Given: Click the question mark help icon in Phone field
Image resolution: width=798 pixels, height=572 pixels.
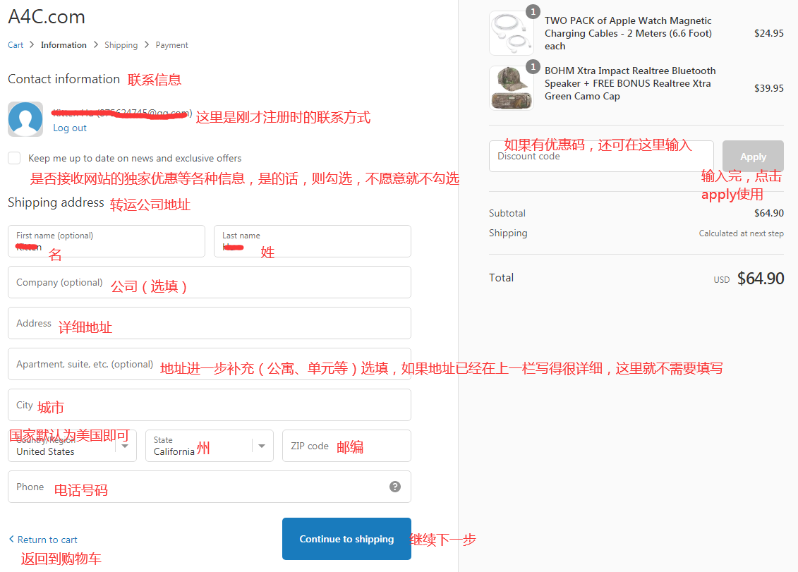Looking at the screenshot, I should click(x=395, y=487).
